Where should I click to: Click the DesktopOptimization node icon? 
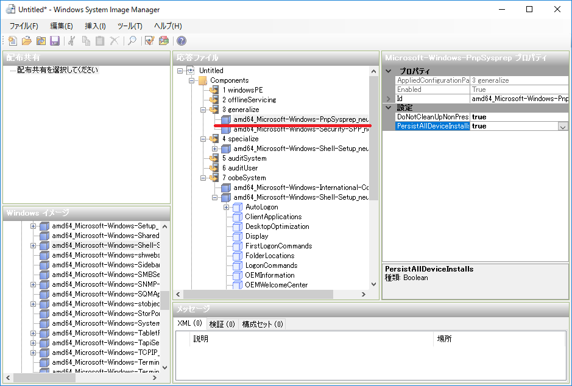pyautogui.click(x=238, y=226)
